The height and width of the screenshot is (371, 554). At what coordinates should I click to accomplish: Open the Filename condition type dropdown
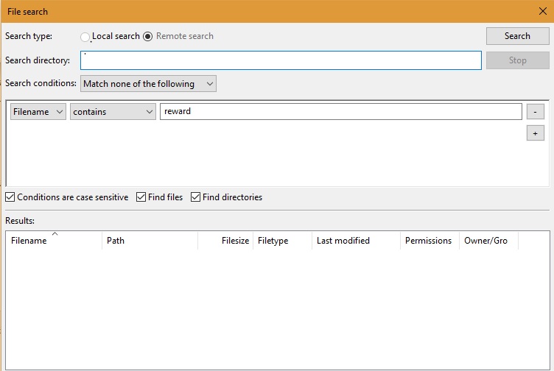38,112
